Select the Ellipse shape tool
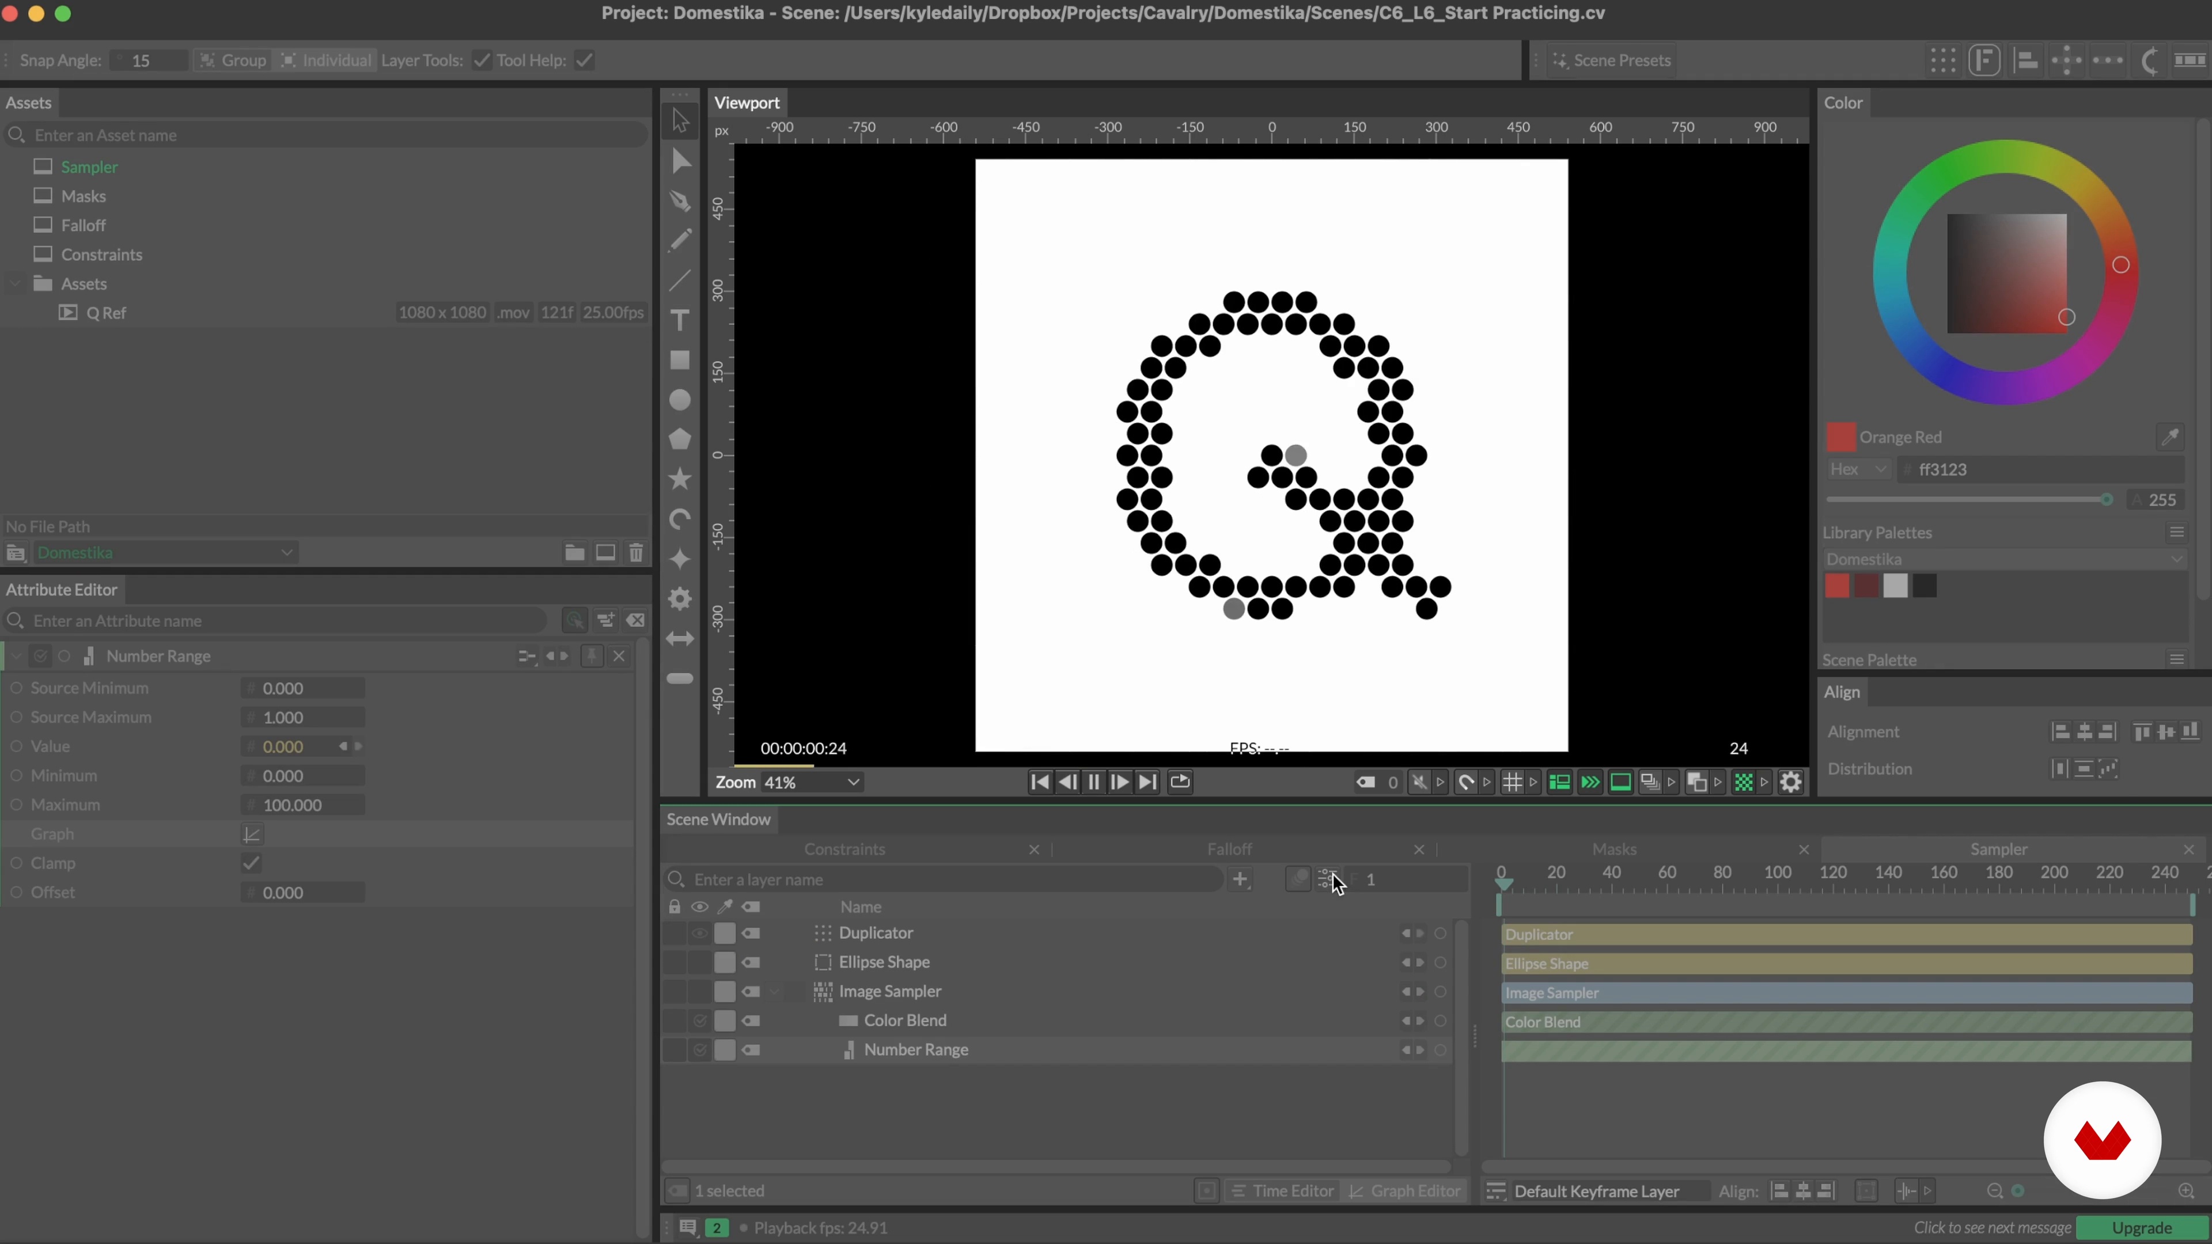The height and width of the screenshot is (1244, 2212). point(680,400)
